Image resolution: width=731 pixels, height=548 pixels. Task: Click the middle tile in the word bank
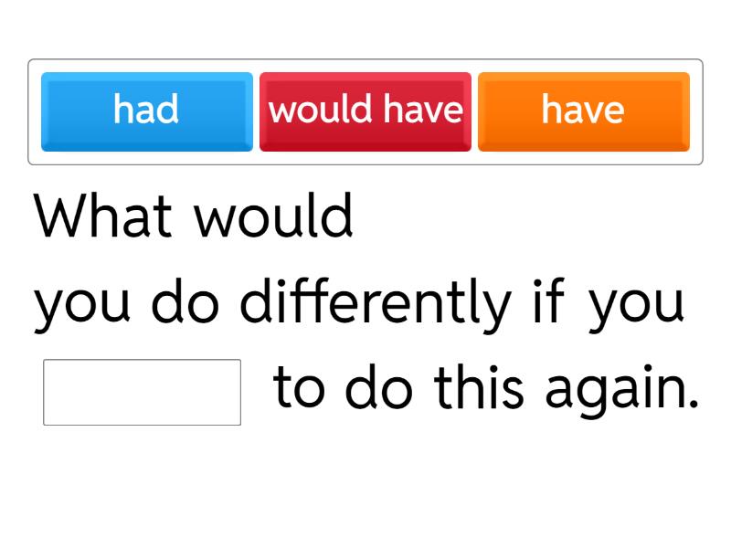pyautogui.click(x=365, y=111)
